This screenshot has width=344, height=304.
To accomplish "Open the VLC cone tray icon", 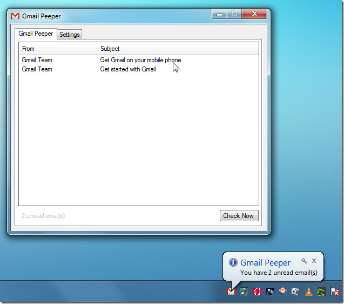I will [309, 292].
